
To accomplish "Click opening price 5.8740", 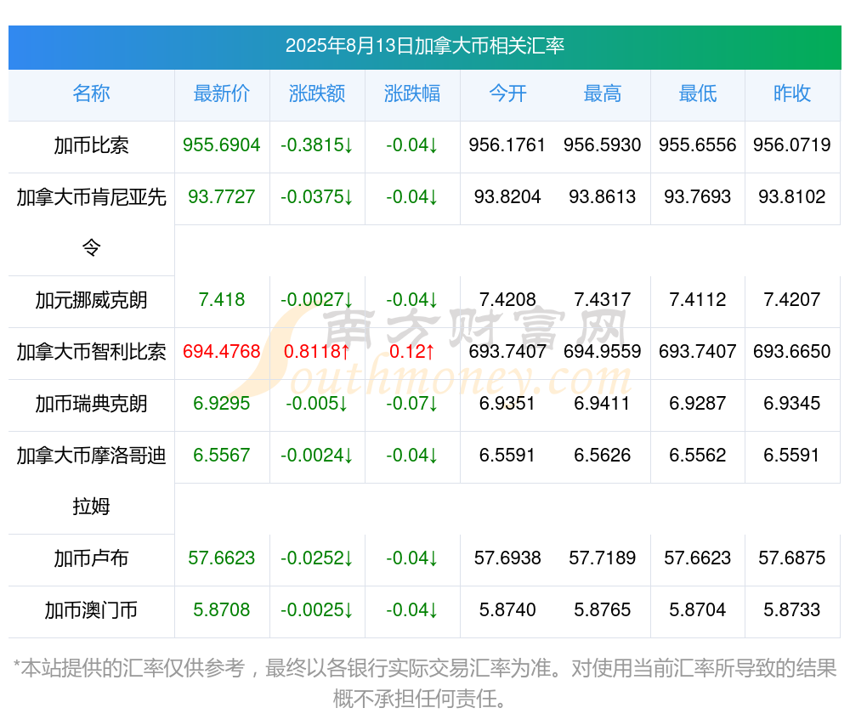I will tap(507, 610).
